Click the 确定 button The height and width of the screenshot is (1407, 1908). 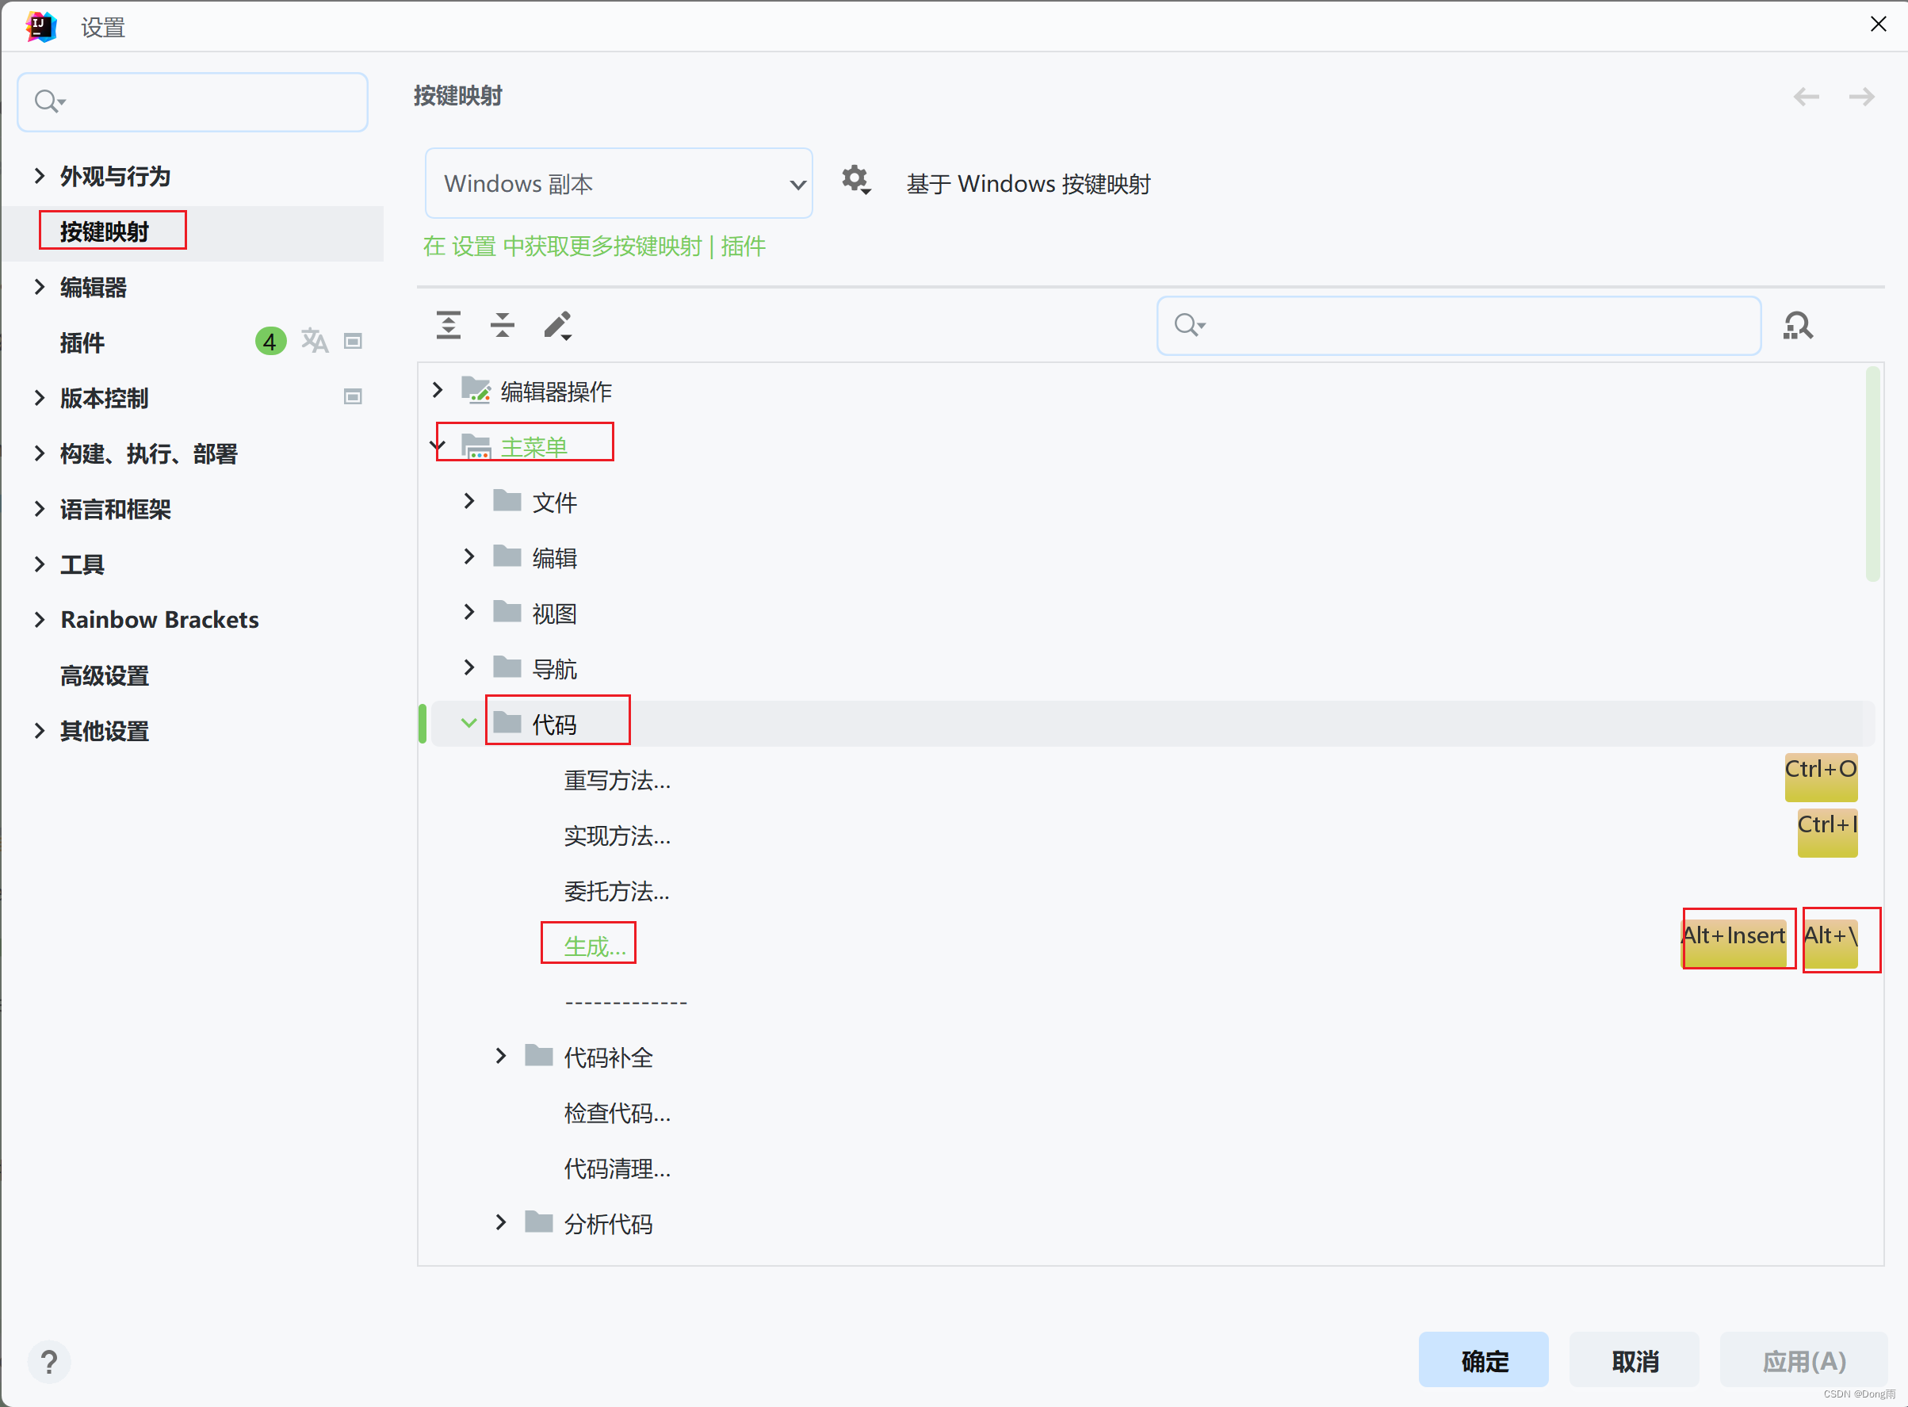(x=1483, y=1360)
